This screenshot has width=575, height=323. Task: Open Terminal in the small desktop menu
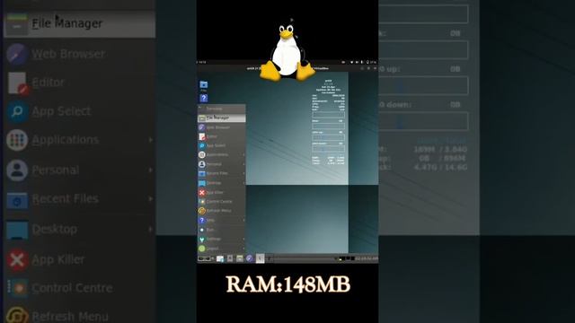222,109
